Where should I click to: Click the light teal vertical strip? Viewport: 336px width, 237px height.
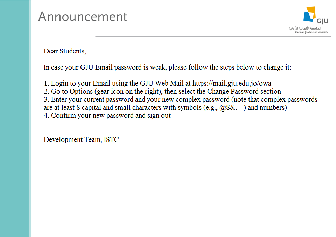30,118
